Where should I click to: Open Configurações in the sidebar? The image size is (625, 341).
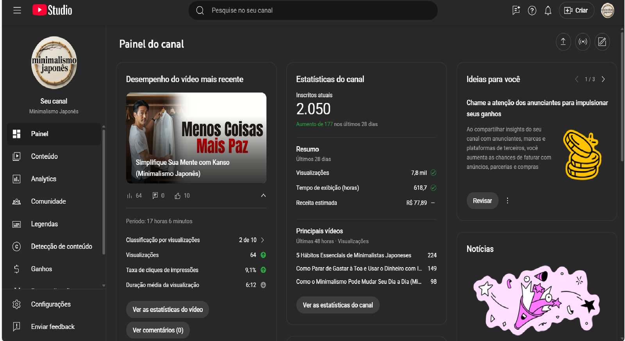54,304
